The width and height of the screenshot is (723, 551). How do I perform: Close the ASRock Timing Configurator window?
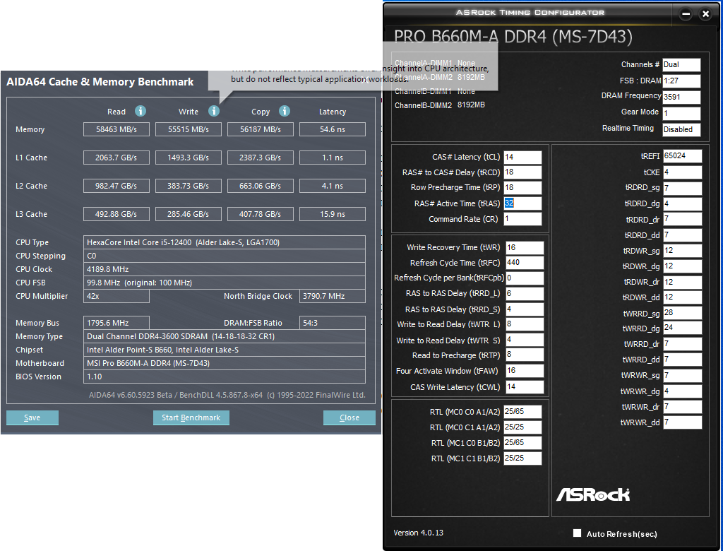click(705, 14)
